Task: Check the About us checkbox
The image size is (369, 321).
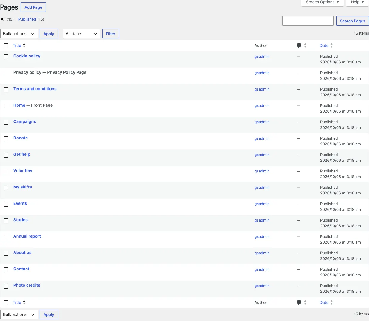Action: 6,253
